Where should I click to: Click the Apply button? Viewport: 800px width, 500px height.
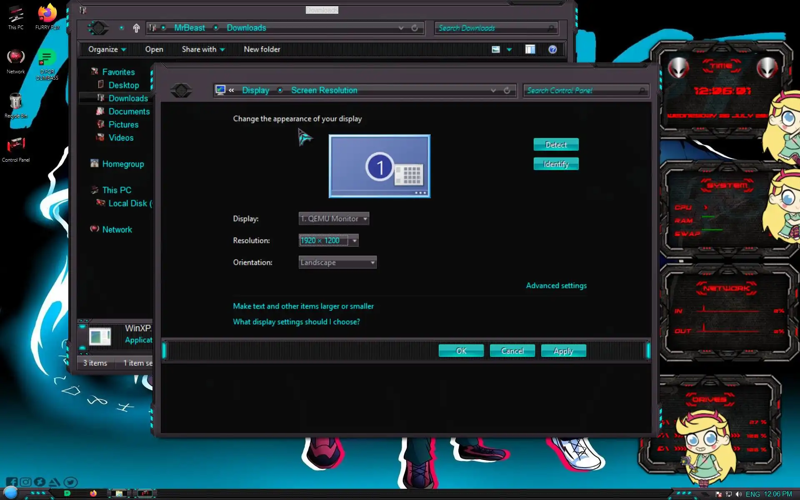click(563, 351)
